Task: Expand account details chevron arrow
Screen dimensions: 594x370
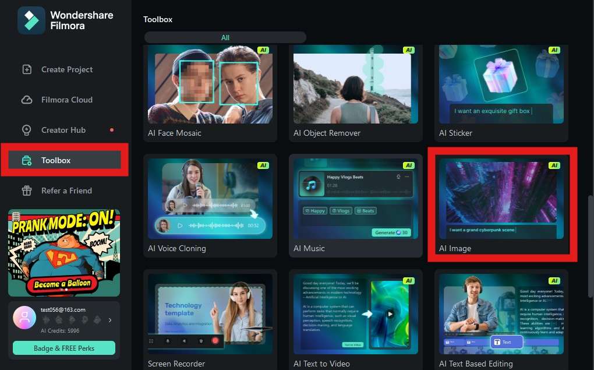Action: click(x=110, y=320)
